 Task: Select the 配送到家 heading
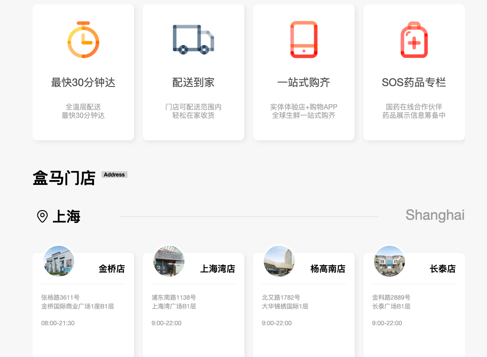tap(194, 83)
